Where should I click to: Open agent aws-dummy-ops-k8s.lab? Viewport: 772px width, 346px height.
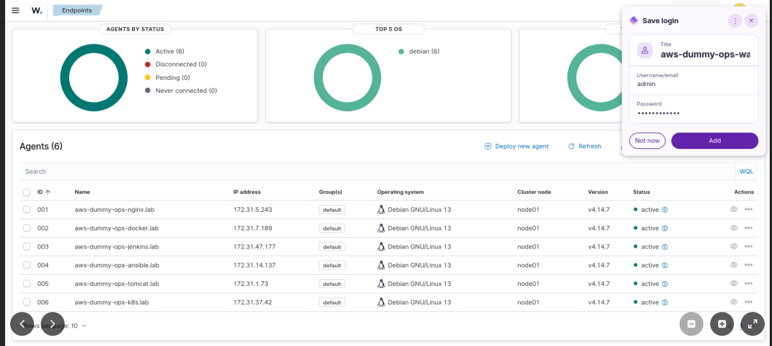pos(112,302)
